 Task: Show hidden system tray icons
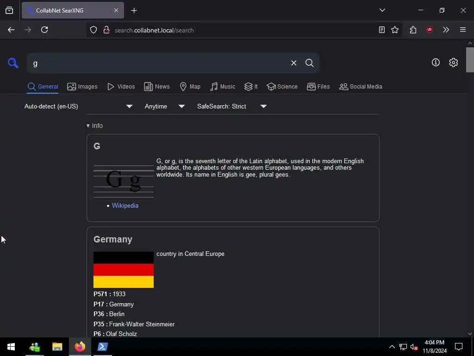point(392,347)
